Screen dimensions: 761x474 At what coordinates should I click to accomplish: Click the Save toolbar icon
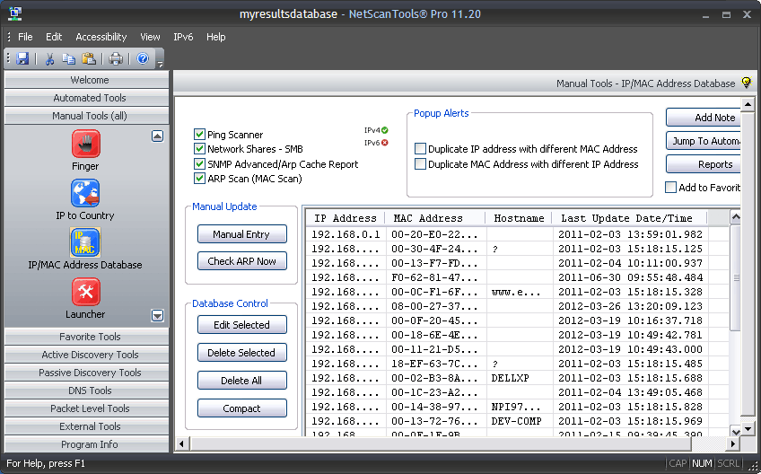click(x=22, y=58)
